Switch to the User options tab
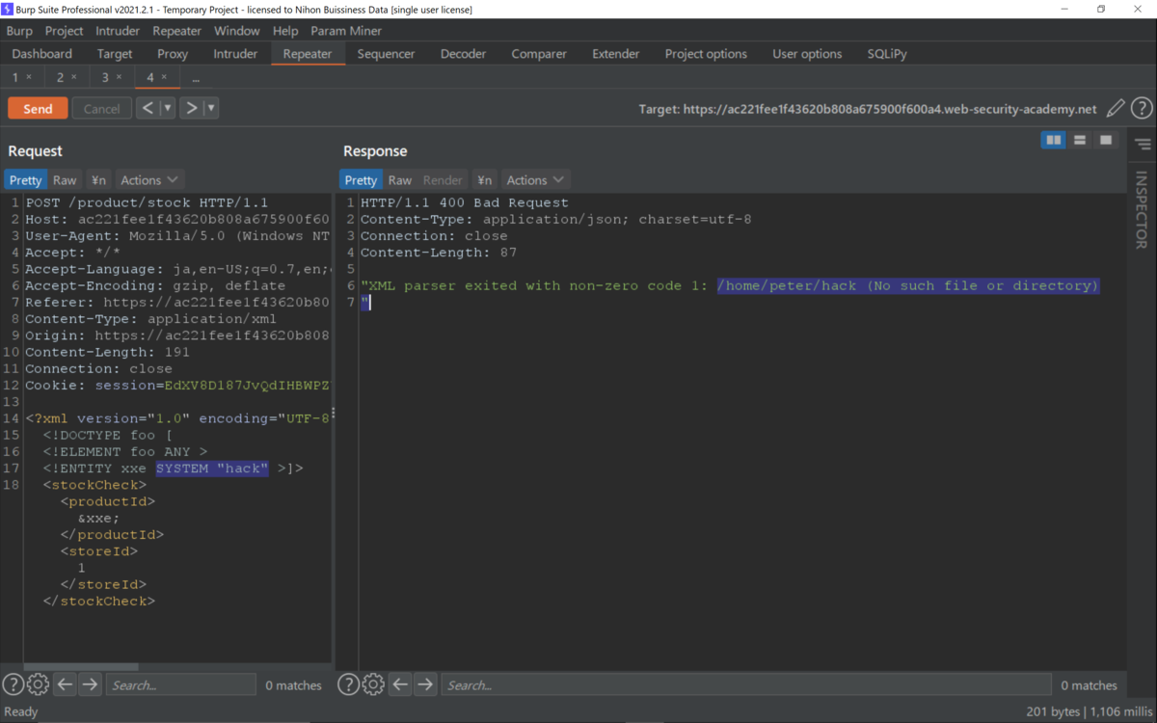This screenshot has width=1157, height=723. [x=807, y=54]
